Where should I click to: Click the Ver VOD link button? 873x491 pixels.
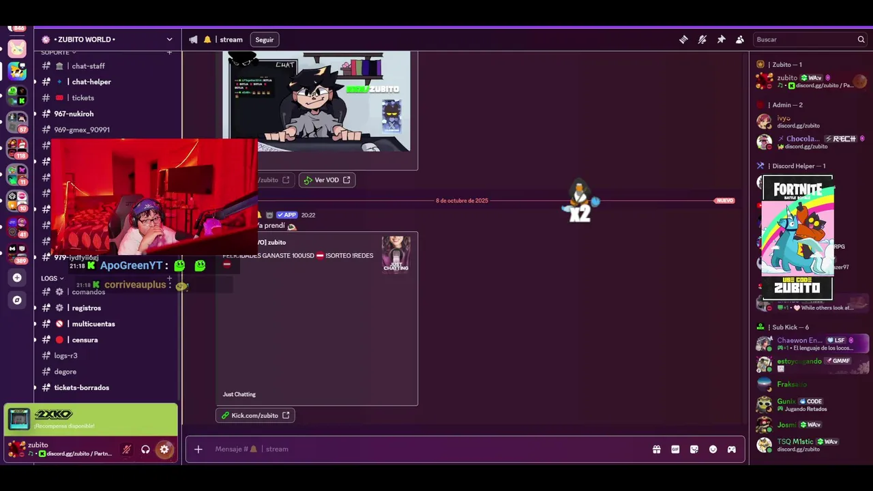327,180
